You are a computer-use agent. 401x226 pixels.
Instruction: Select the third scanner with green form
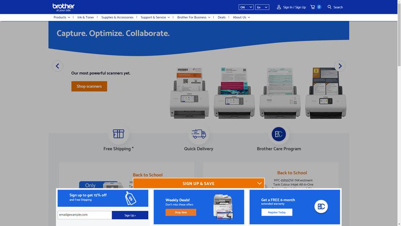(280, 93)
